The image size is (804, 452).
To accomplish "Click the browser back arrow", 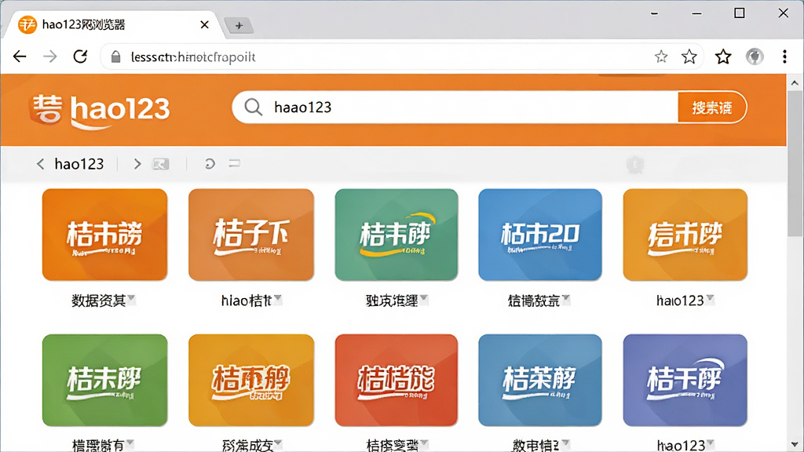I will click(20, 56).
